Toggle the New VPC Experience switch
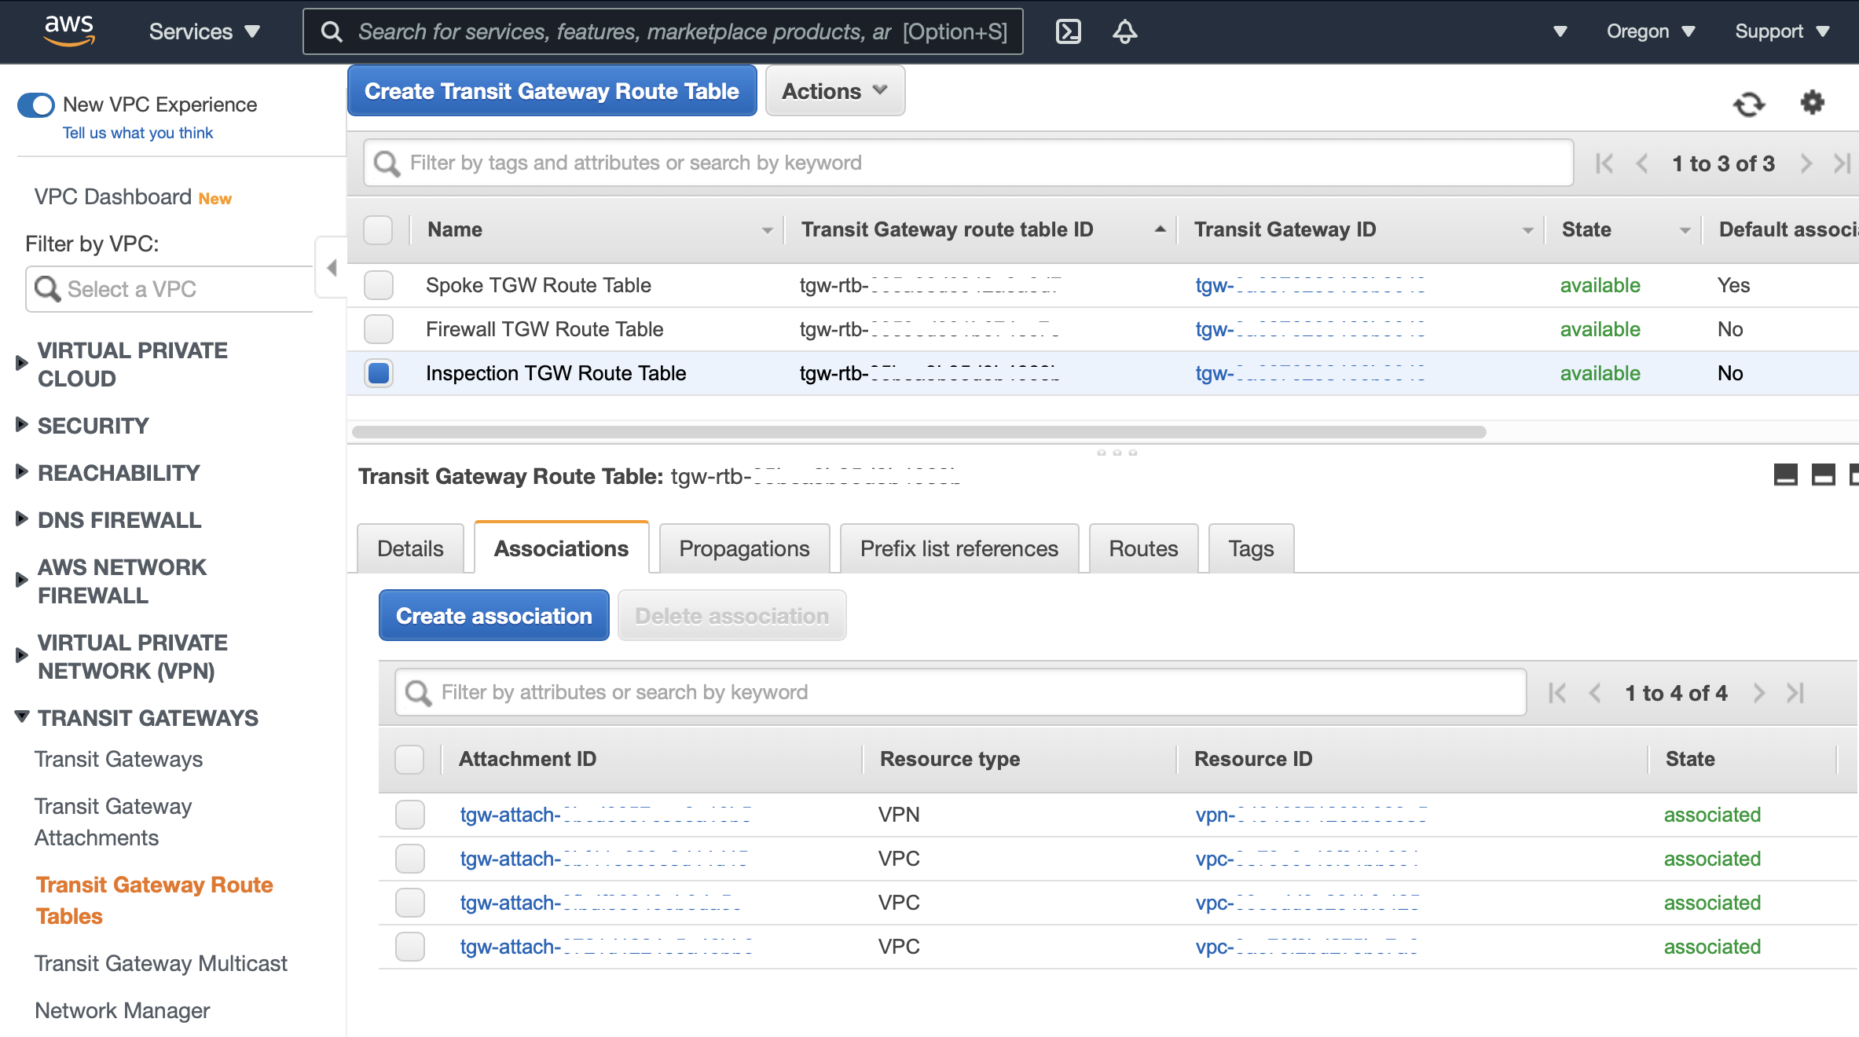 click(x=36, y=105)
